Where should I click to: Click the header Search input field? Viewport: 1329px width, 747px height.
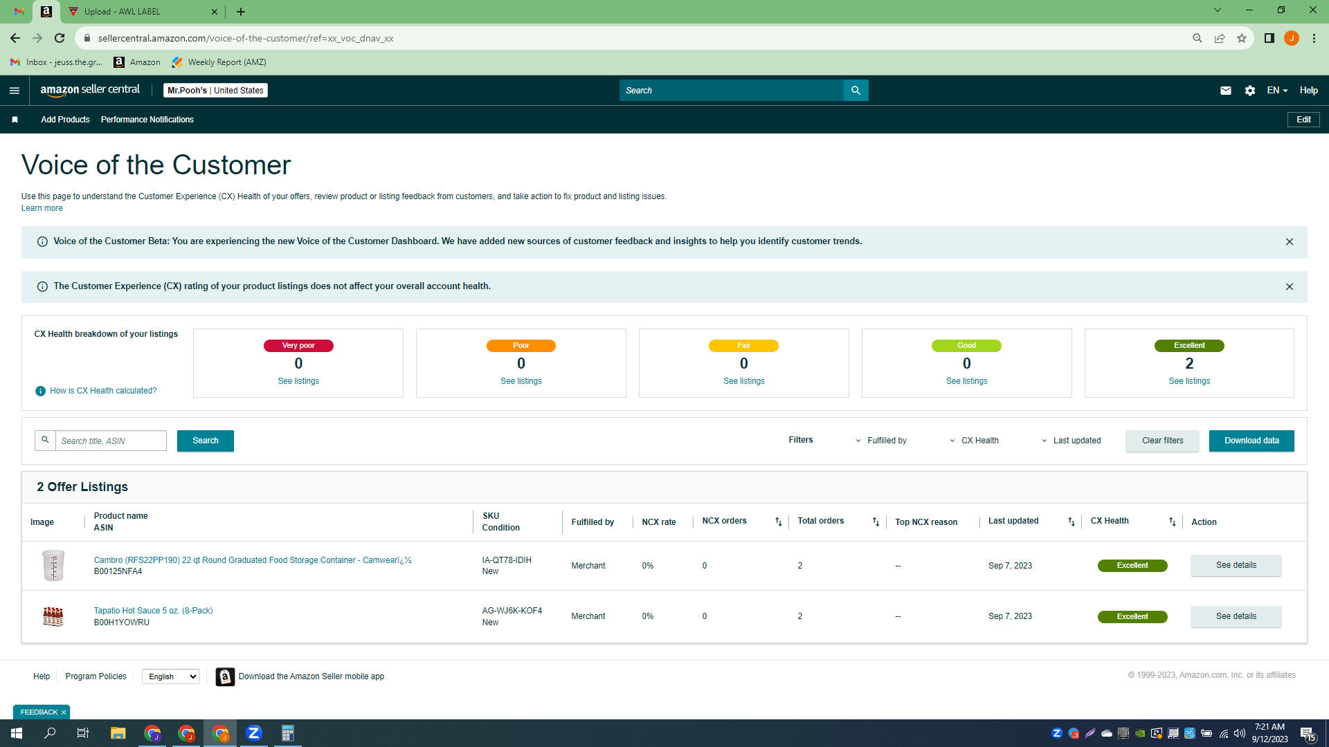pyautogui.click(x=732, y=91)
